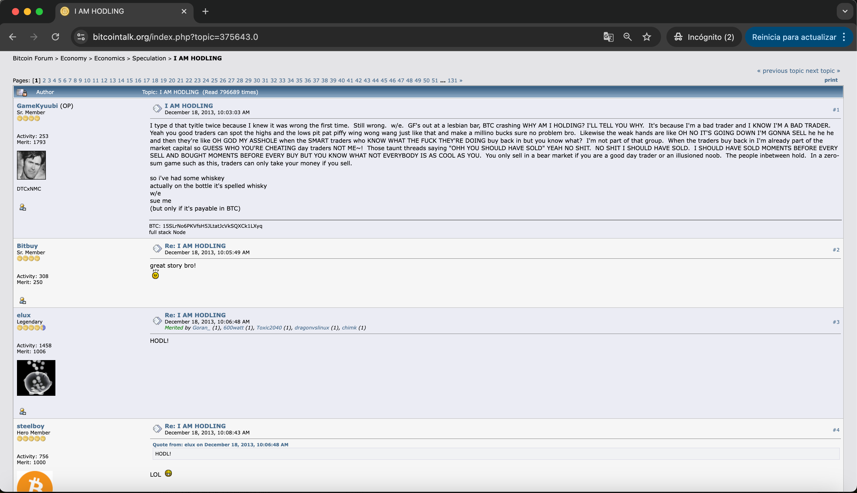Click the print link
The width and height of the screenshot is (857, 493).
[830, 80]
